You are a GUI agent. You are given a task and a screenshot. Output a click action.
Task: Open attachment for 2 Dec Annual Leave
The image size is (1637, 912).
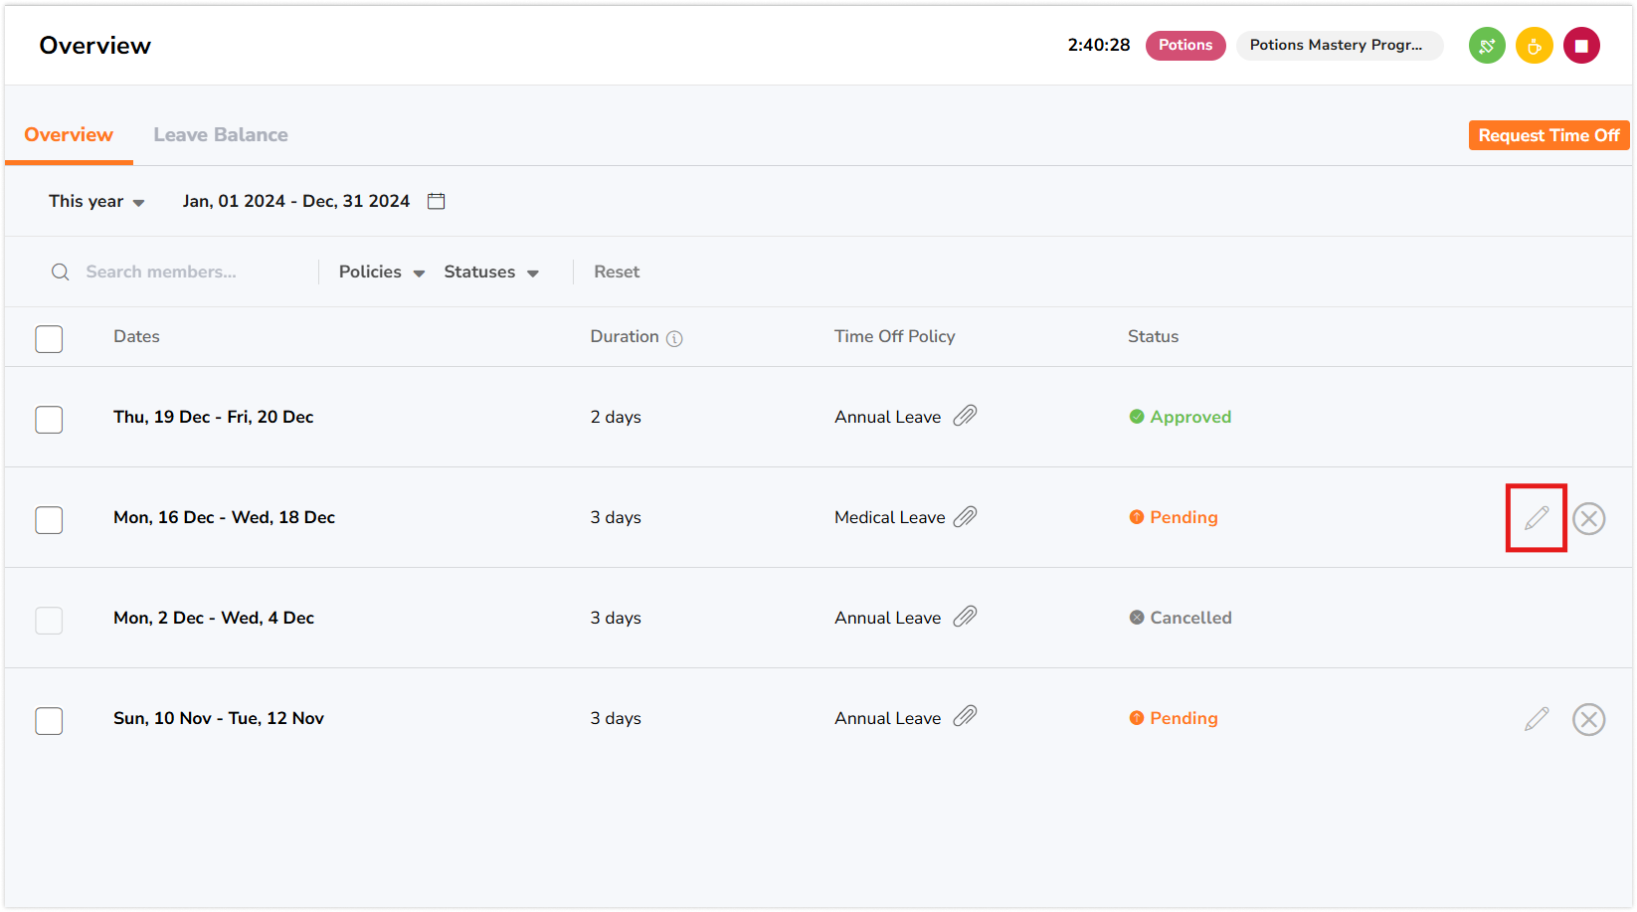coord(965,617)
